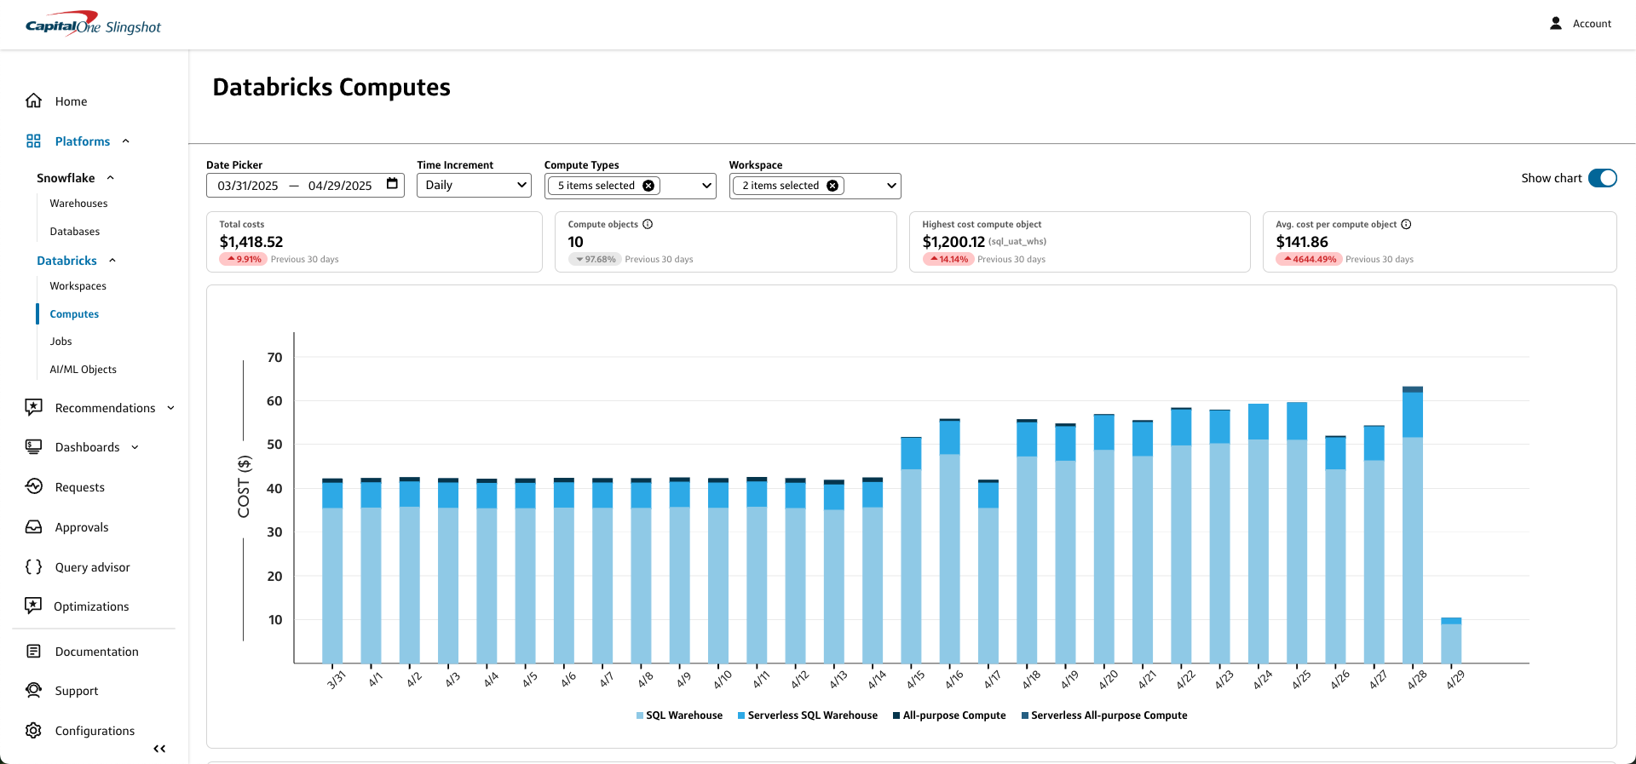Viewport: 1636px width, 764px height.
Task: Click the Query advisor braces icon
Action: point(33,566)
